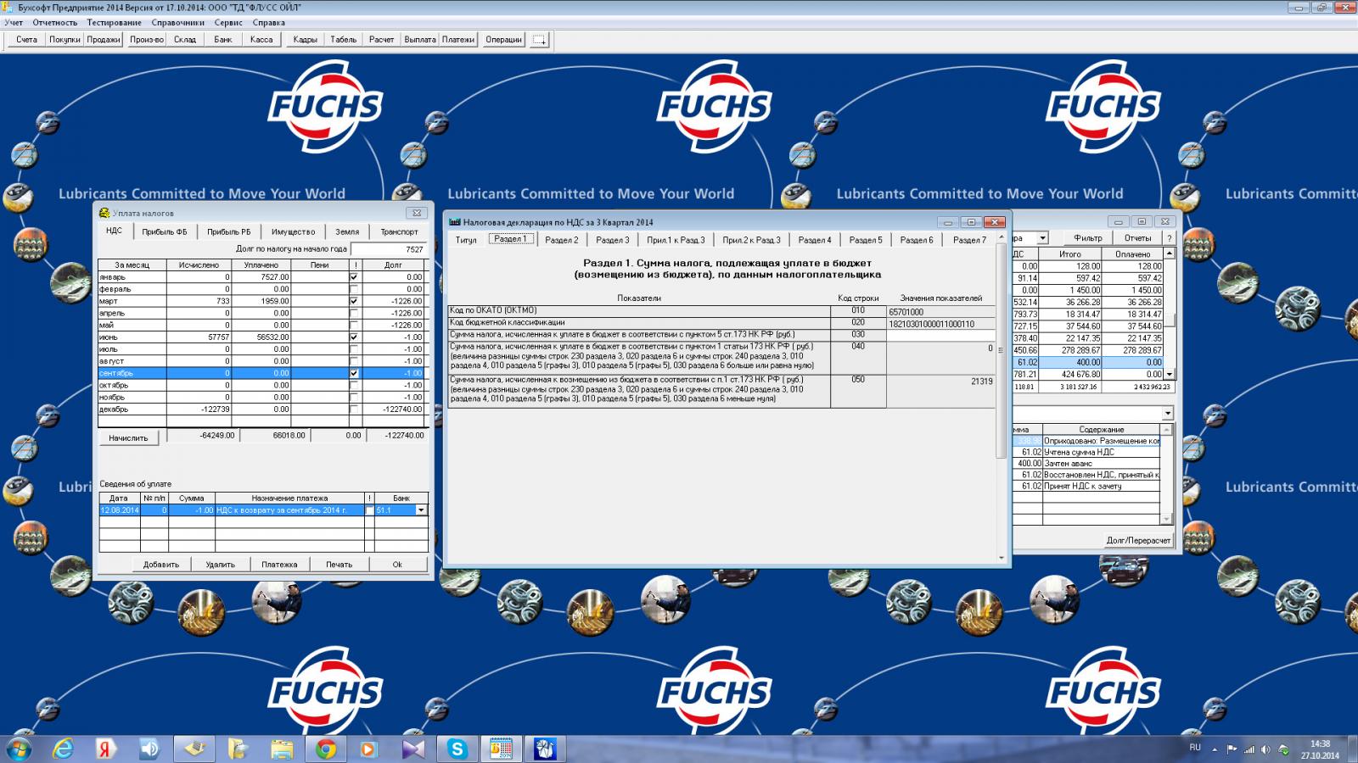Image resolution: width=1358 pixels, height=763 pixels.
Task: Open Internet Explorer in the taskbar
Action: (x=63, y=749)
